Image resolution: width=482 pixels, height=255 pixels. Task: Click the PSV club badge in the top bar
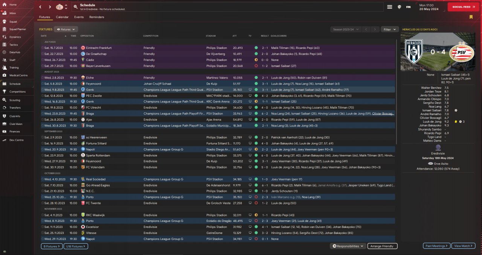click(59, 7)
